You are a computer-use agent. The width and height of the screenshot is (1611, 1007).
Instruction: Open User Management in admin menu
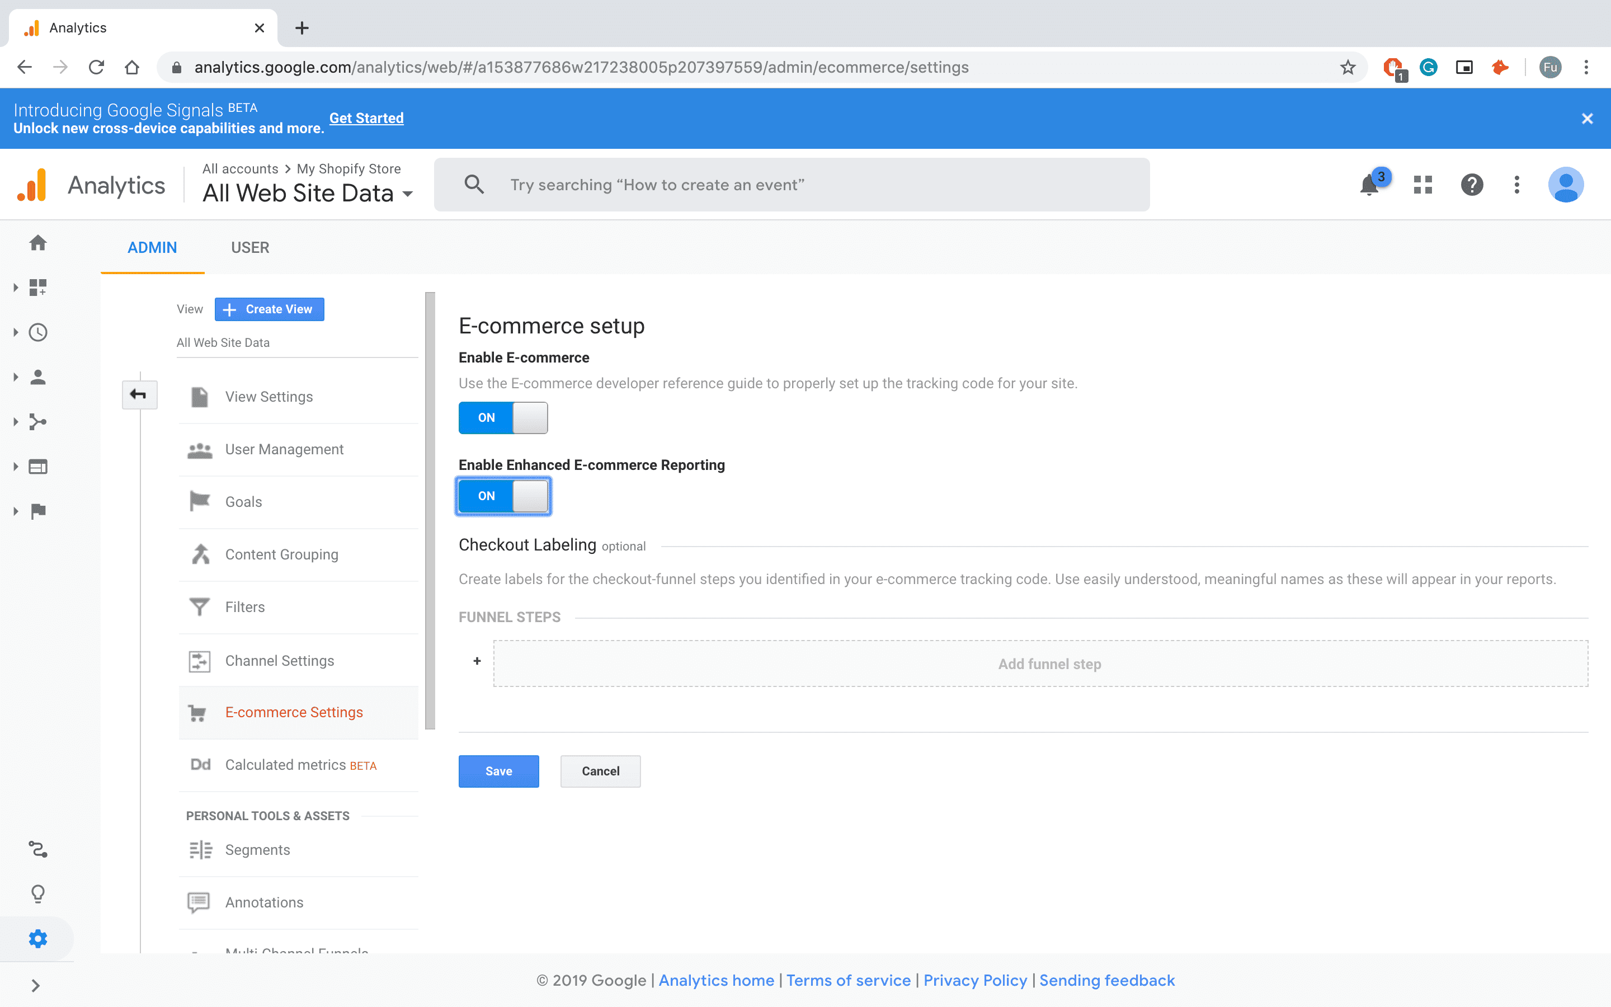(298, 450)
